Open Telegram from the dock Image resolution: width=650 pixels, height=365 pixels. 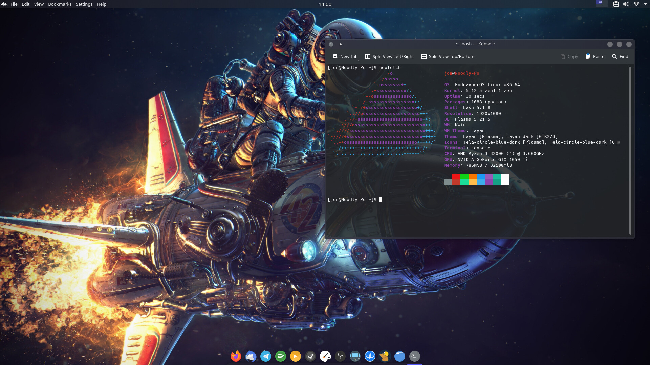[266, 356]
